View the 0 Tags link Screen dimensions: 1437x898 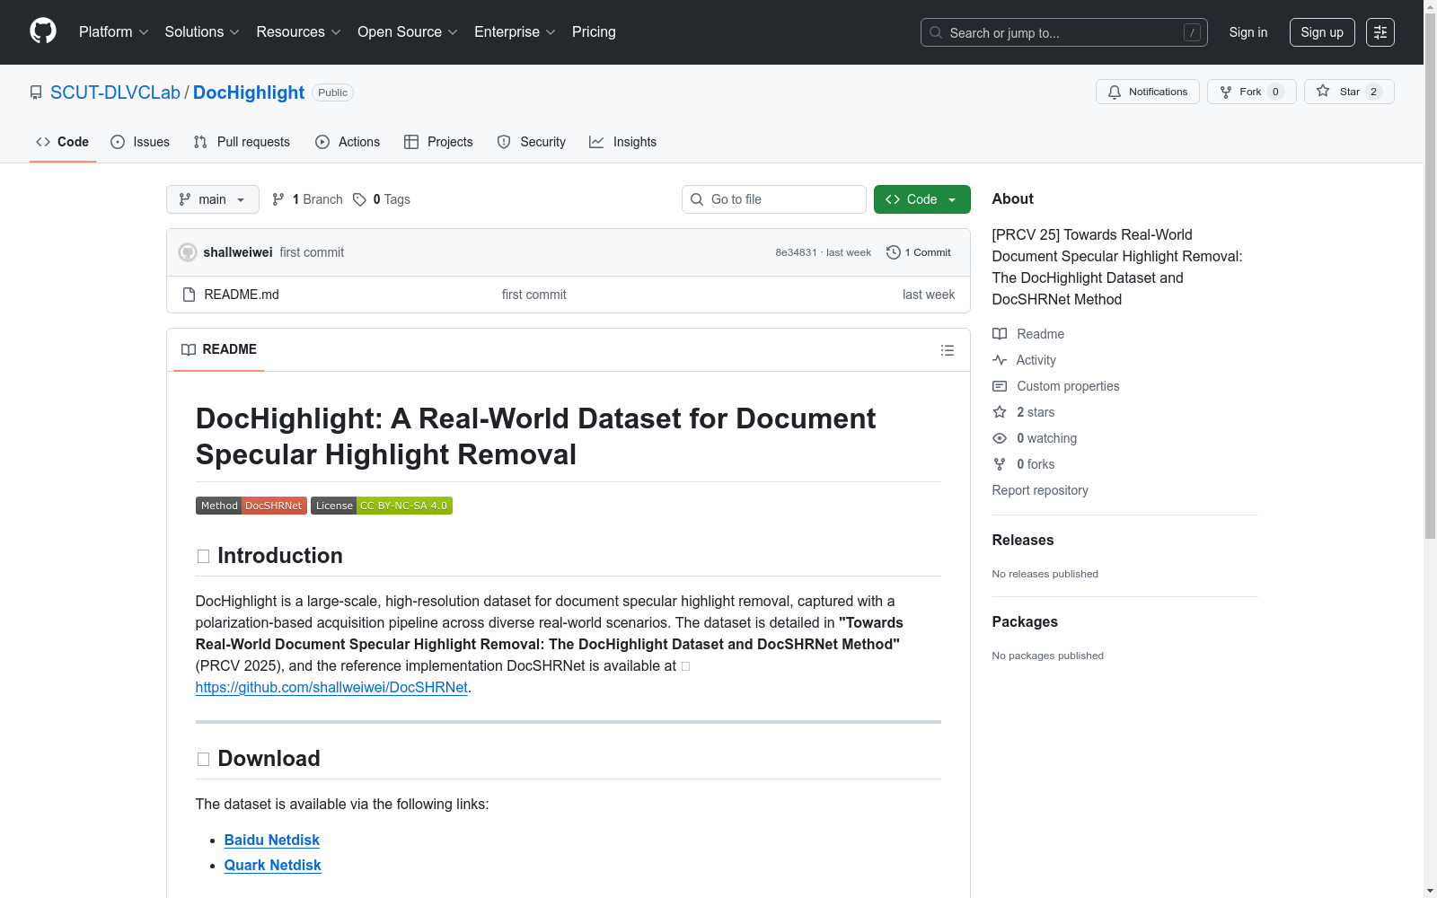(x=382, y=199)
